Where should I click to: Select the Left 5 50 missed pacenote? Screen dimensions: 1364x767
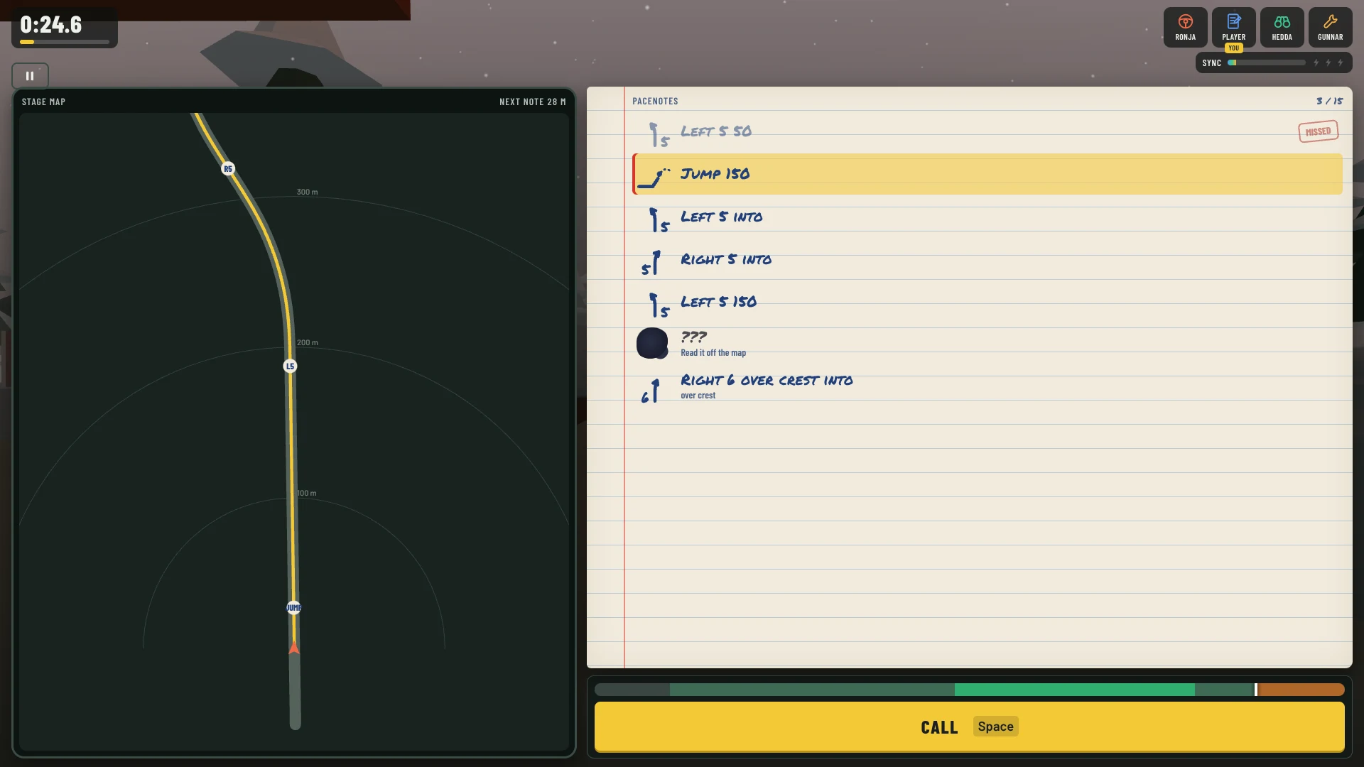tap(987, 131)
